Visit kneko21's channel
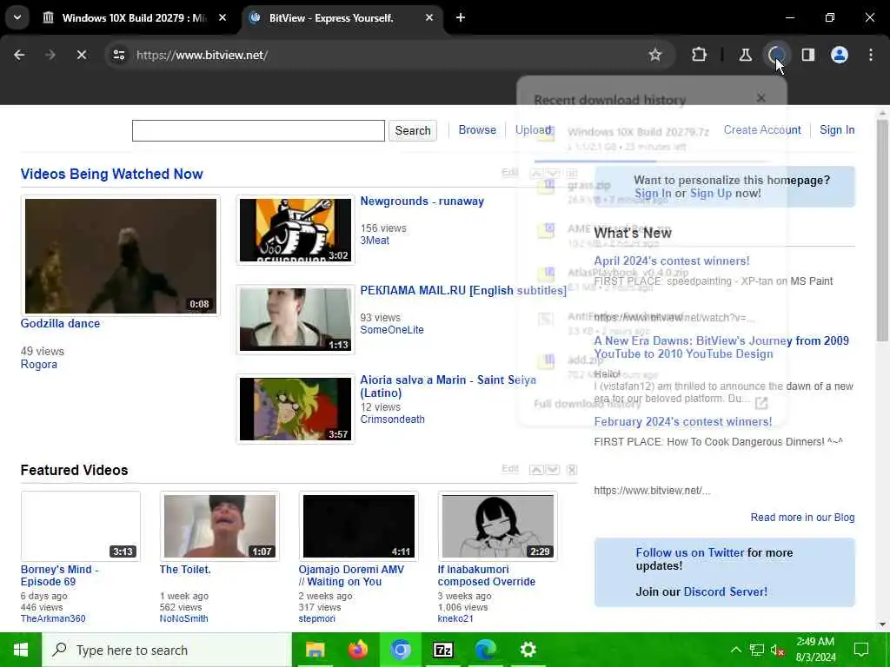Screen dimensions: 890x667 click(x=455, y=618)
